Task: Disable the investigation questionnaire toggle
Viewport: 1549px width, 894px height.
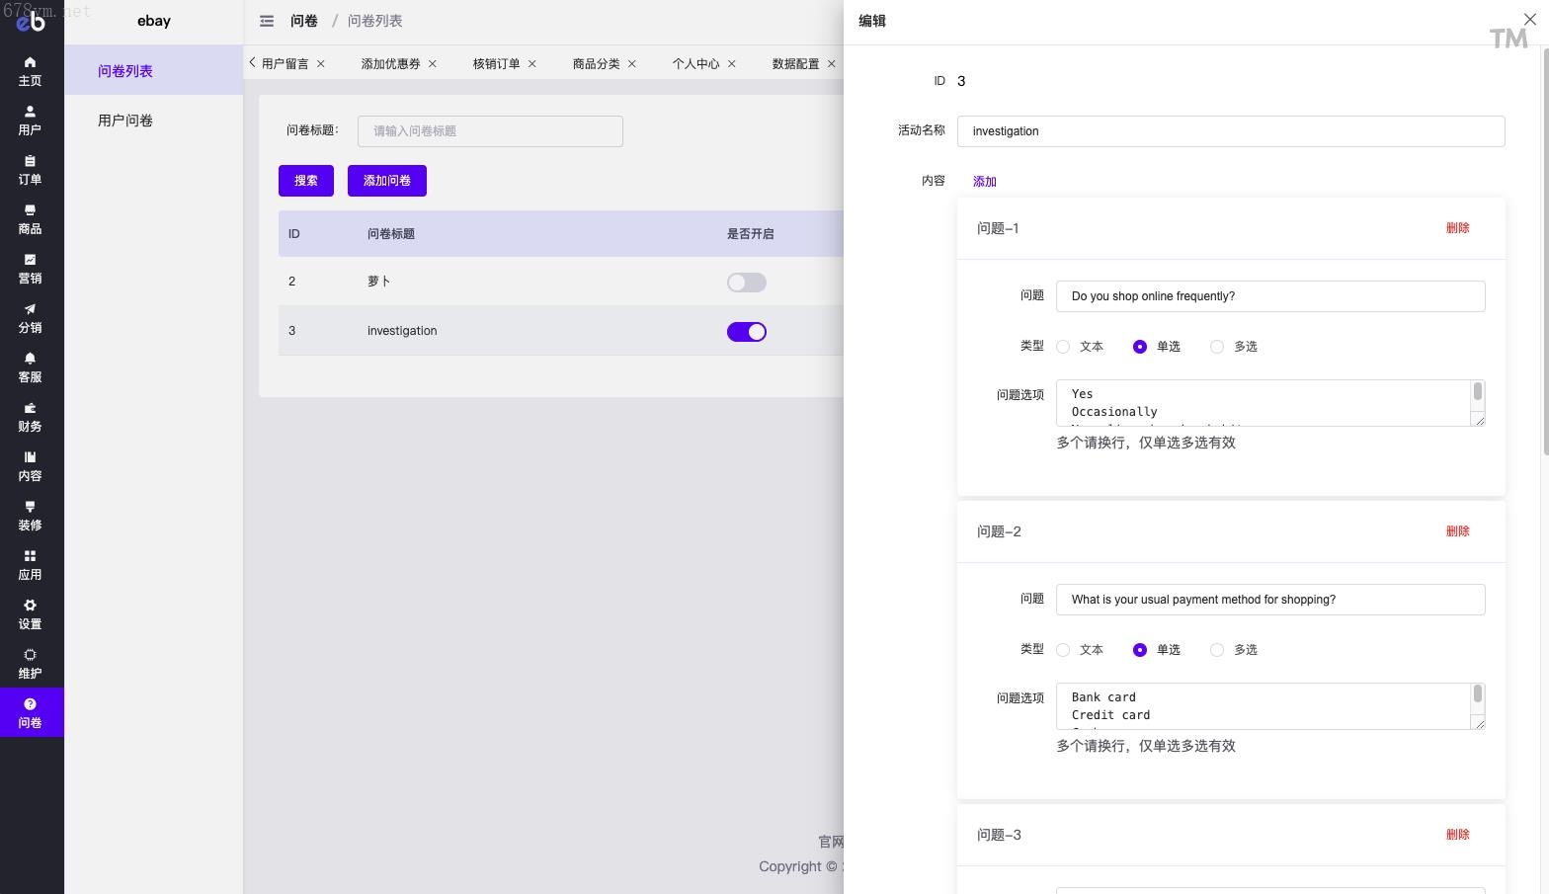Action: point(746,332)
